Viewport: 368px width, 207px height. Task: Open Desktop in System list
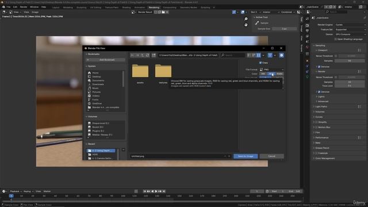[x=97, y=76]
